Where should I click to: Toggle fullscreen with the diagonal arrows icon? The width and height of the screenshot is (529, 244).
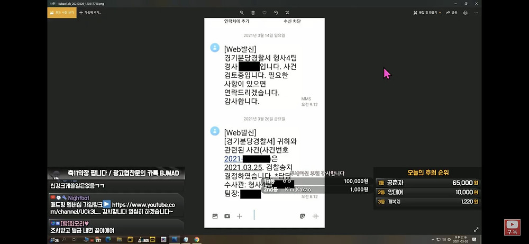coord(476,230)
